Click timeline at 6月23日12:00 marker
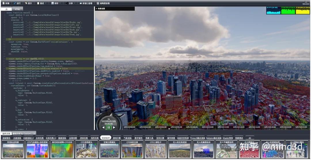The width and height of the screenshot is (311, 160). click(223, 127)
